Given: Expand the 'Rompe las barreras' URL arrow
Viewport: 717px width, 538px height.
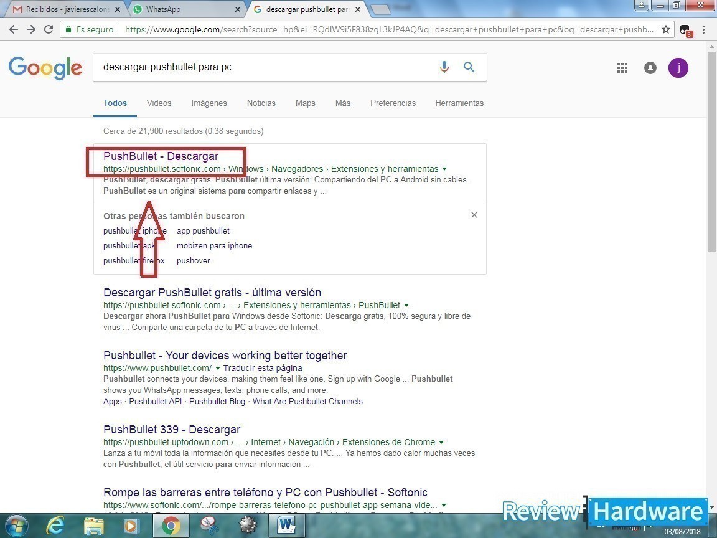Looking at the screenshot, I should 444,506.
